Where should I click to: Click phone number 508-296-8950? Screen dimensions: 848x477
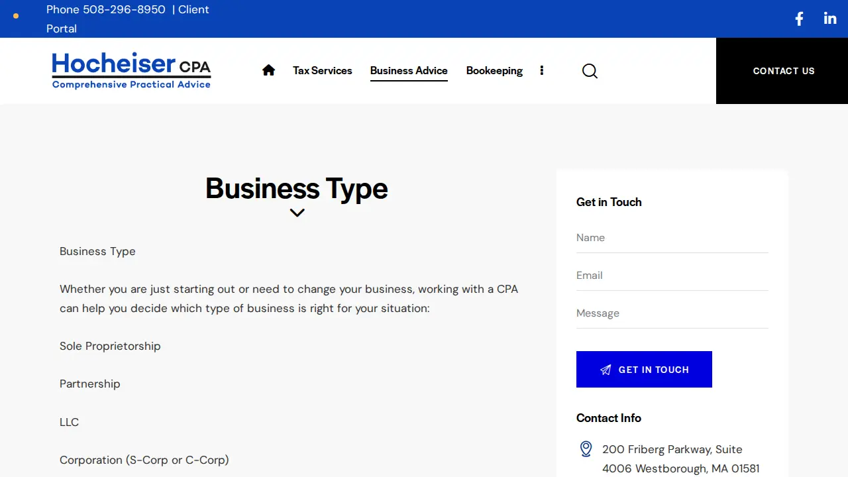pyautogui.click(x=124, y=9)
